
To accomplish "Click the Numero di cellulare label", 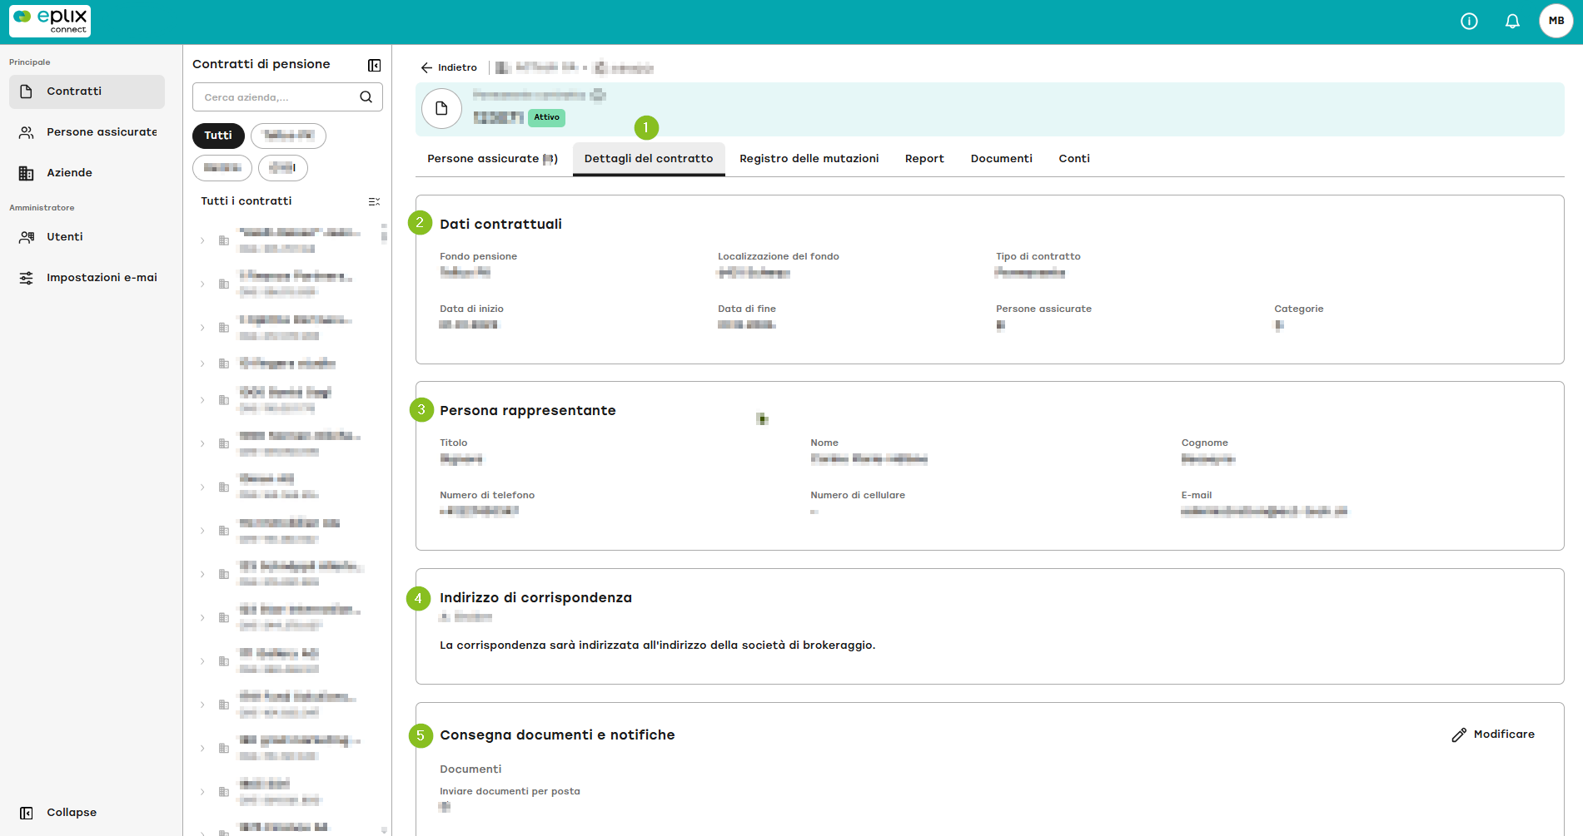I will (x=858, y=496).
